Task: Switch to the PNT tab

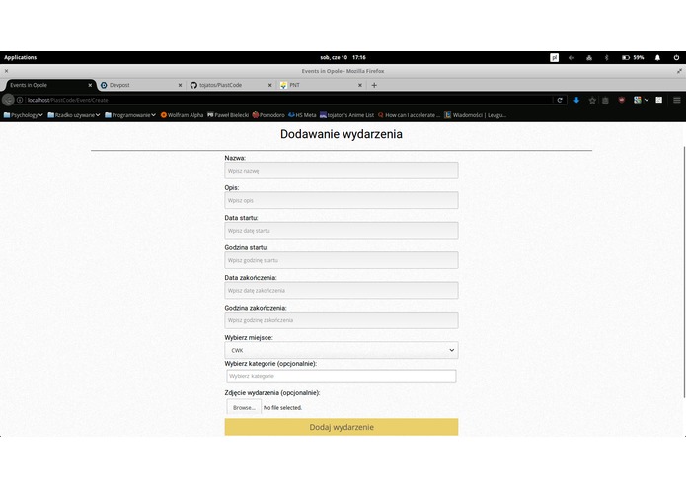Action: point(321,85)
